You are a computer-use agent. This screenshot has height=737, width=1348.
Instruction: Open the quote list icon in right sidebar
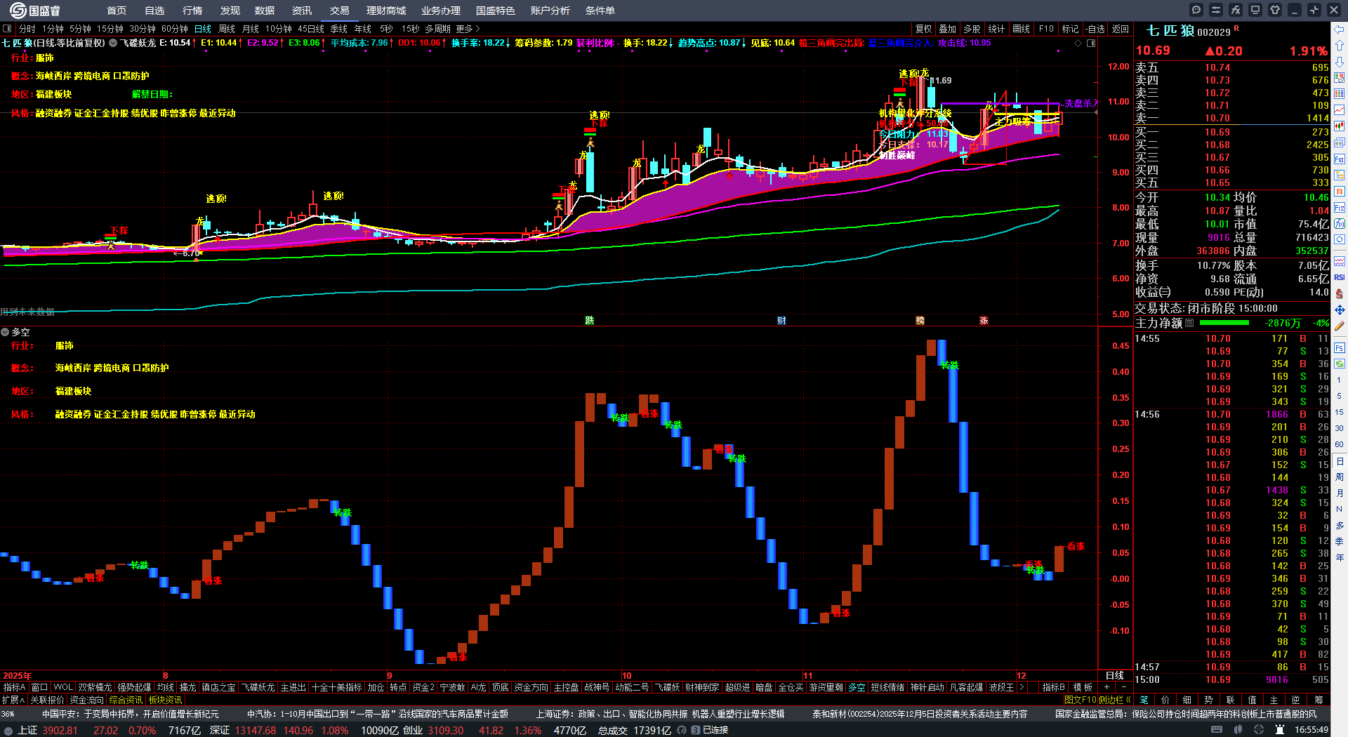(1340, 78)
